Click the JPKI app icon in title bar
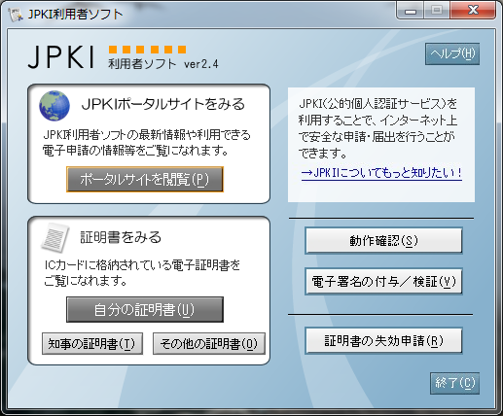Image resolution: width=503 pixels, height=416 pixels. point(16,15)
